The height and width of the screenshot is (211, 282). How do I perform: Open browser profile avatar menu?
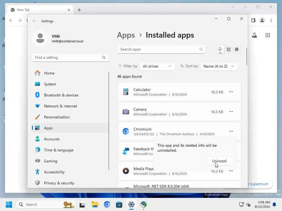(262, 20)
